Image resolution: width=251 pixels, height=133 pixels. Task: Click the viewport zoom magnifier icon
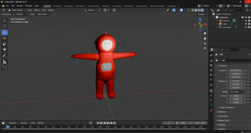205,34
